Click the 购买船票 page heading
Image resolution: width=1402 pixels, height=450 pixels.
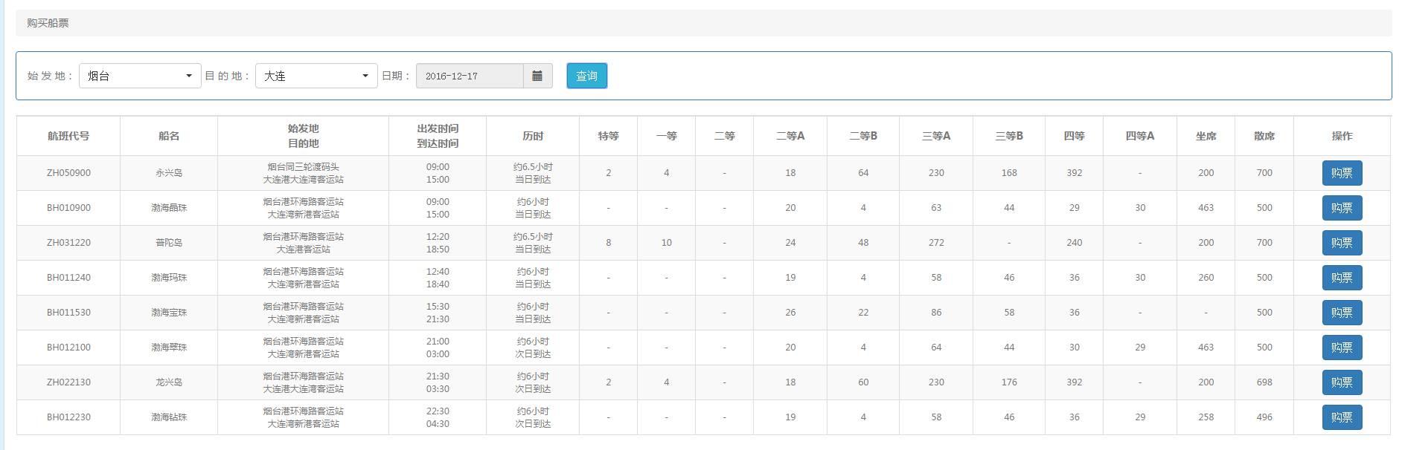coord(48,23)
